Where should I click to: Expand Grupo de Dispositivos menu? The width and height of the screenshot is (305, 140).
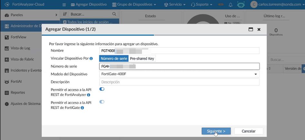pos(134,4)
